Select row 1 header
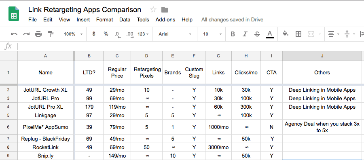The width and height of the screenshot is (364, 160). click(x=8, y=72)
